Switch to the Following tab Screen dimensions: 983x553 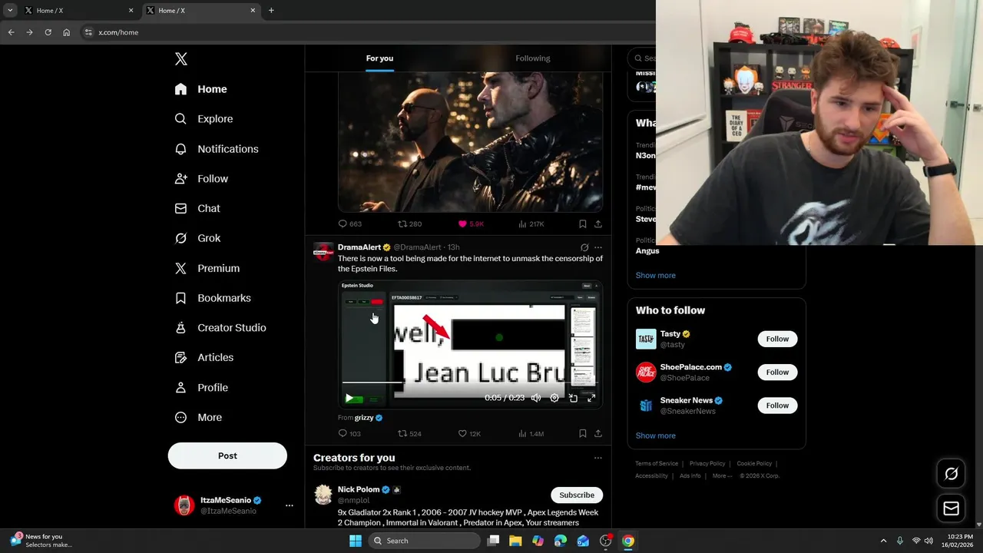click(533, 58)
